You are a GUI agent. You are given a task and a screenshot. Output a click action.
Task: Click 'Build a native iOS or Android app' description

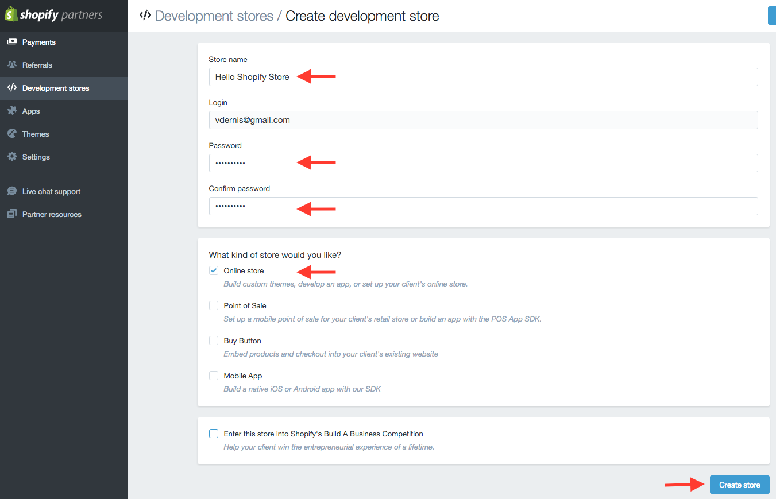(x=302, y=389)
